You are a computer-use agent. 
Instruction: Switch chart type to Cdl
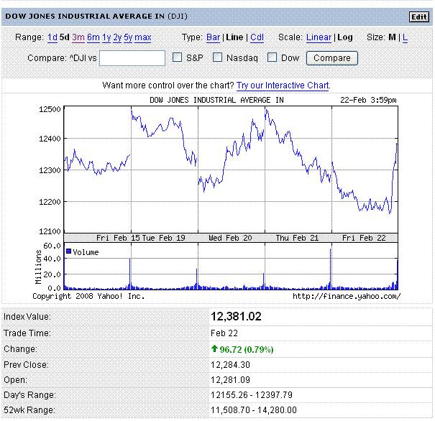pos(257,37)
